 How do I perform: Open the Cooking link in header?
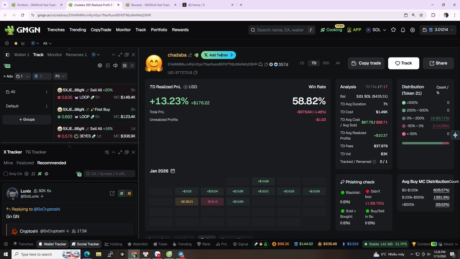[331, 30]
